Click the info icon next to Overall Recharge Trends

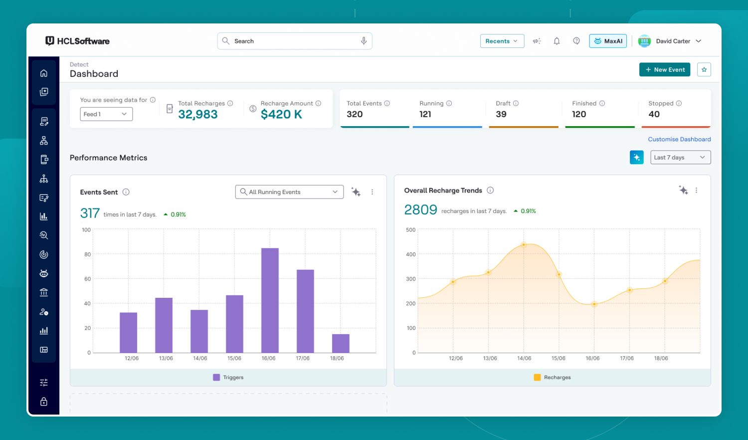click(x=490, y=190)
